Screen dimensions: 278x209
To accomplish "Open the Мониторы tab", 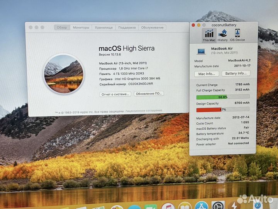I will click(x=81, y=27).
